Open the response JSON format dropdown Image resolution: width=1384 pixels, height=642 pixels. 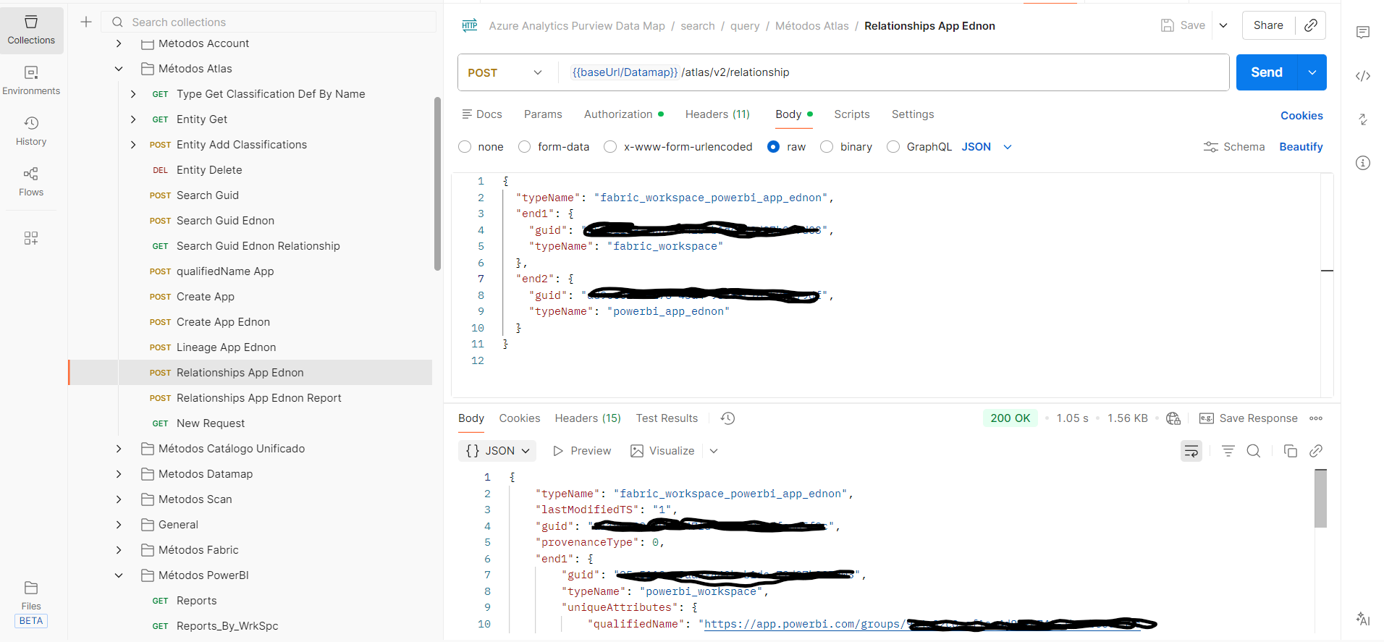pos(497,451)
